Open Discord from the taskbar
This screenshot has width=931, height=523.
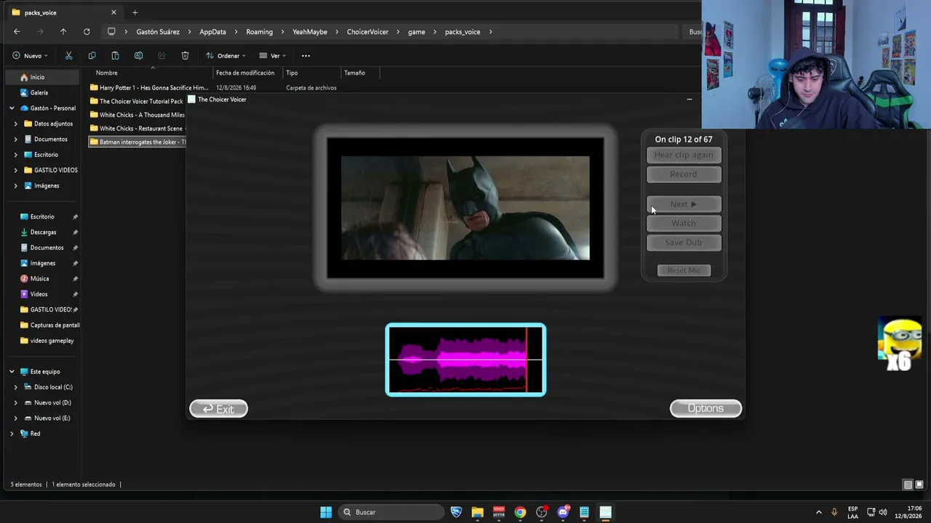pos(563,512)
